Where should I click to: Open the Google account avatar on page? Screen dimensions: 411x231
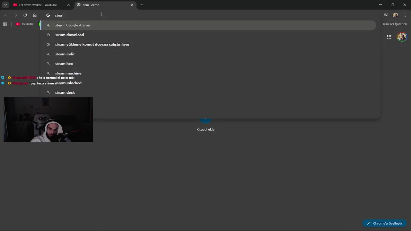[x=402, y=37]
